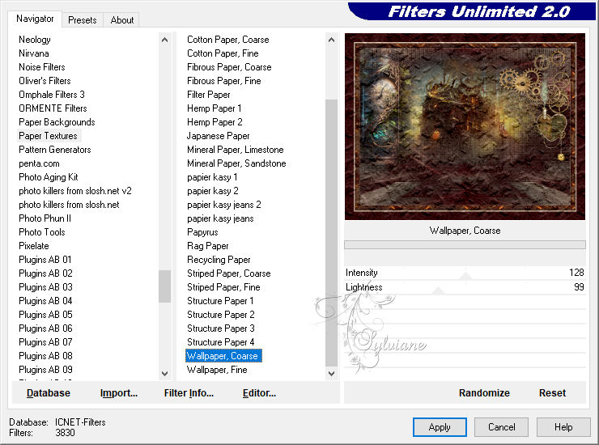Choose Striped Paper, Fine filter
The width and height of the screenshot is (599, 445).
[223, 287]
